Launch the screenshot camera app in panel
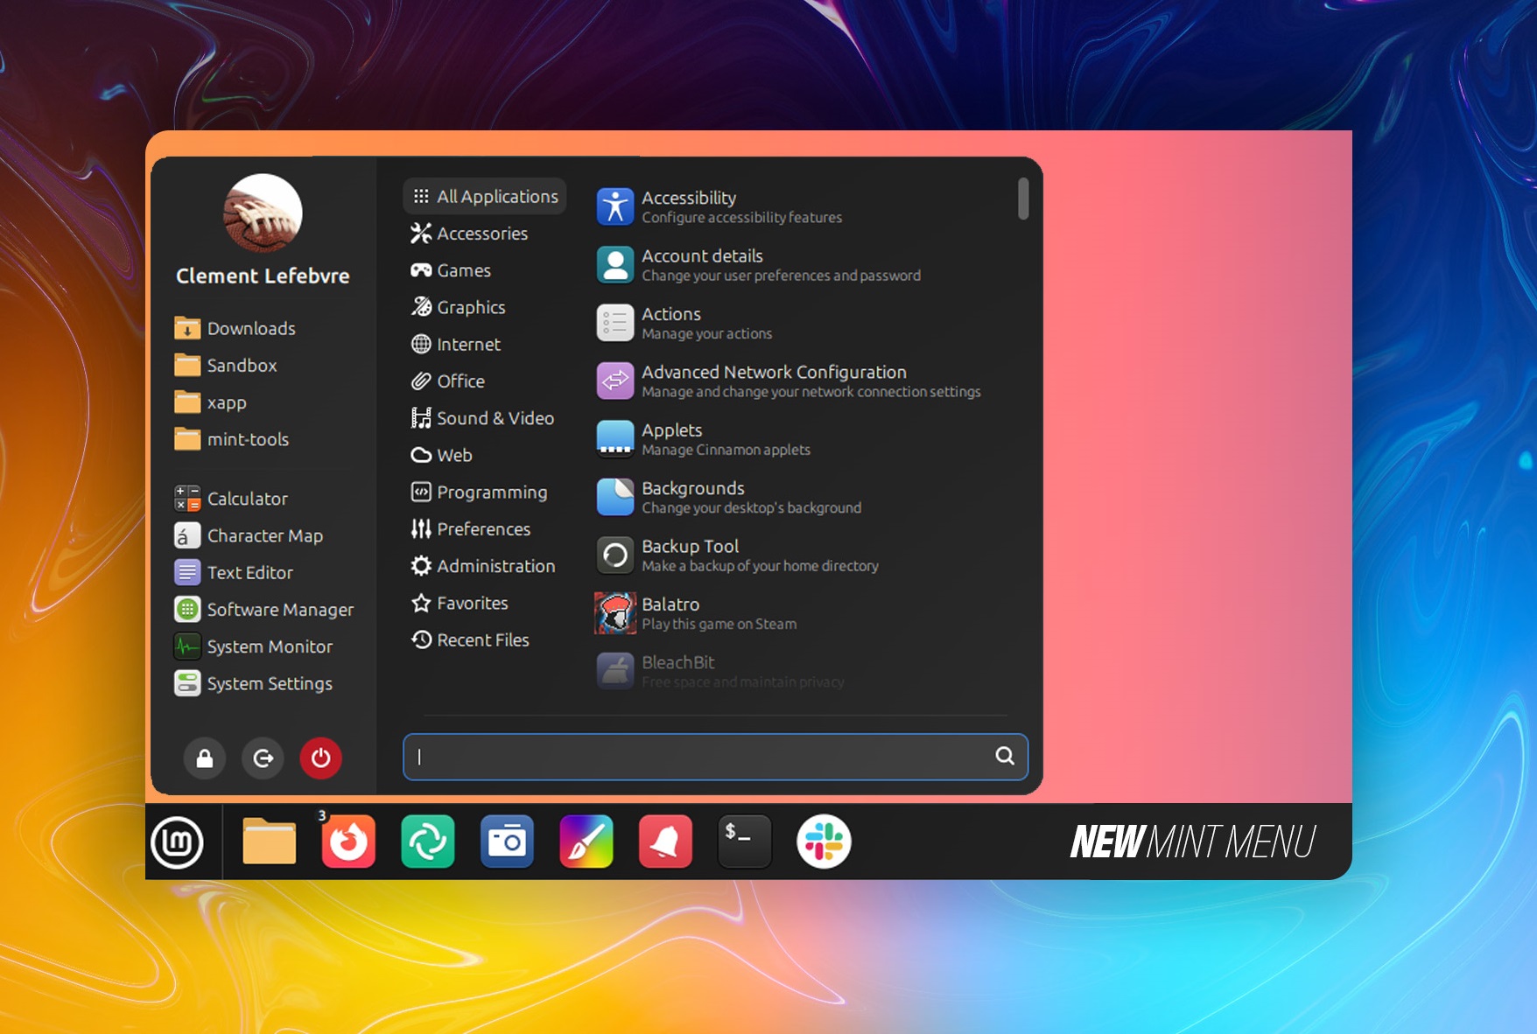This screenshot has height=1034, width=1537. tap(507, 842)
